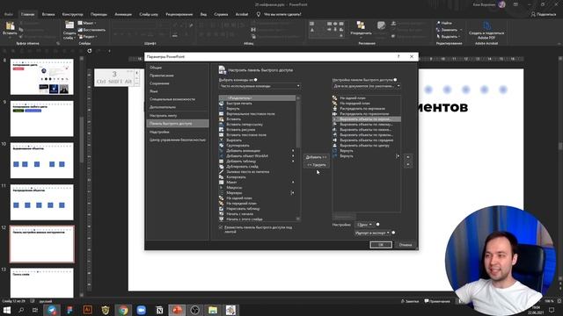Select the Vertical text box command icon
Viewport: 563px width, 316px height.
(222, 113)
